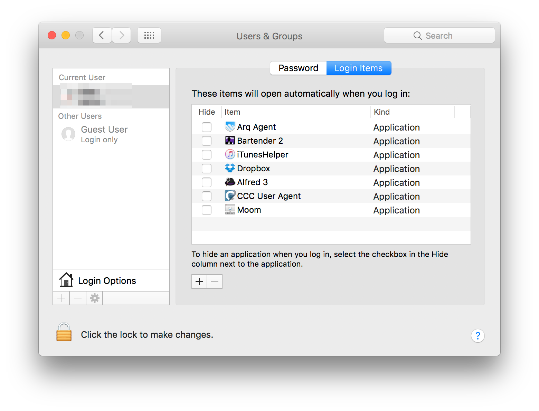Select the Arq Agent row text
539x411 pixels.
pyautogui.click(x=256, y=127)
